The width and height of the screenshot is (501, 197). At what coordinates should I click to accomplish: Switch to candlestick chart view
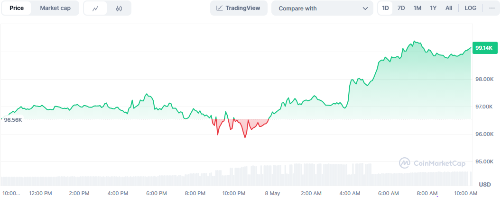tap(119, 8)
